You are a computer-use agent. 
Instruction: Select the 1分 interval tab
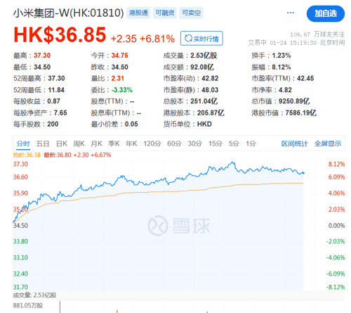point(251,143)
